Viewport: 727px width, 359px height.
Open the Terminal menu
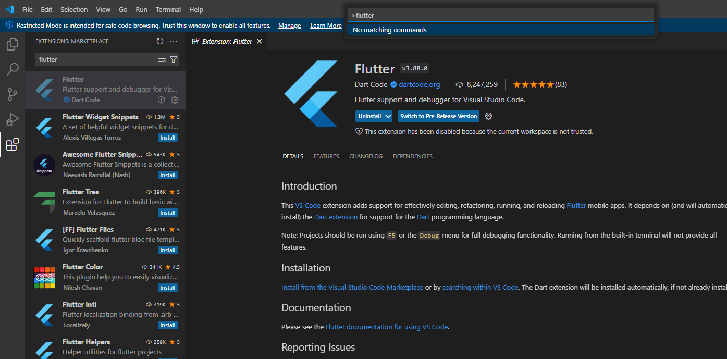point(168,9)
